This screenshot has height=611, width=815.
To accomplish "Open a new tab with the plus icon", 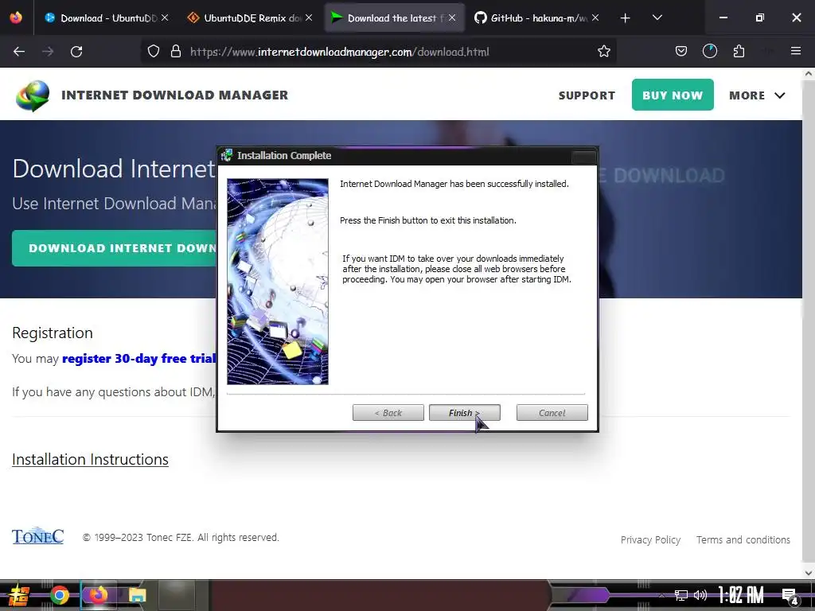I will 626,18.
